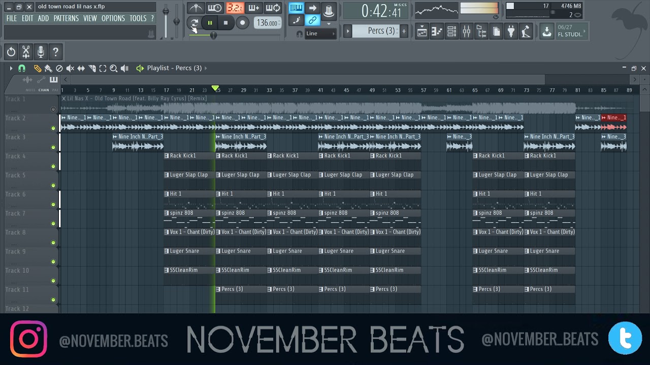The height and width of the screenshot is (365, 650).
Task: Unmute Track 1 with its grey light
Action: [53, 109]
